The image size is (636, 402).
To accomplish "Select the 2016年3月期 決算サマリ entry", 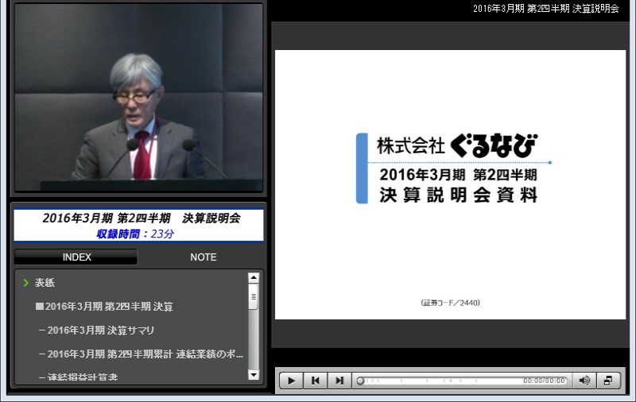I will (96, 330).
